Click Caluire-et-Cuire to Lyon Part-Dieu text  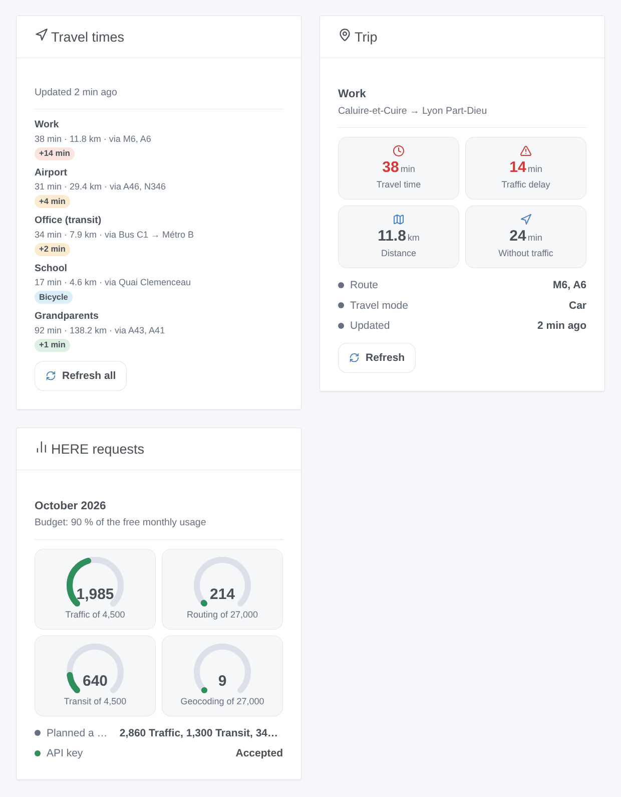[x=412, y=111]
